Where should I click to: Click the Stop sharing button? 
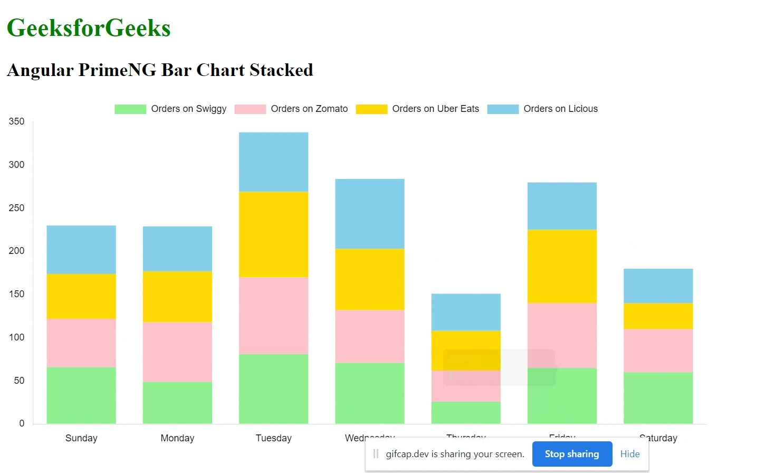[x=572, y=454]
